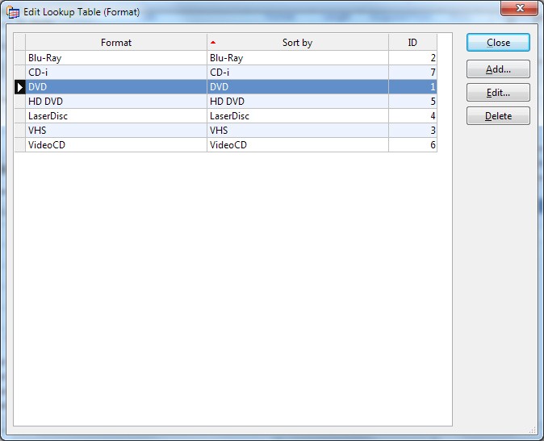The height and width of the screenshot is (441, 544).
Task: Close the dialog with the red X button
Action: [519, 9]
